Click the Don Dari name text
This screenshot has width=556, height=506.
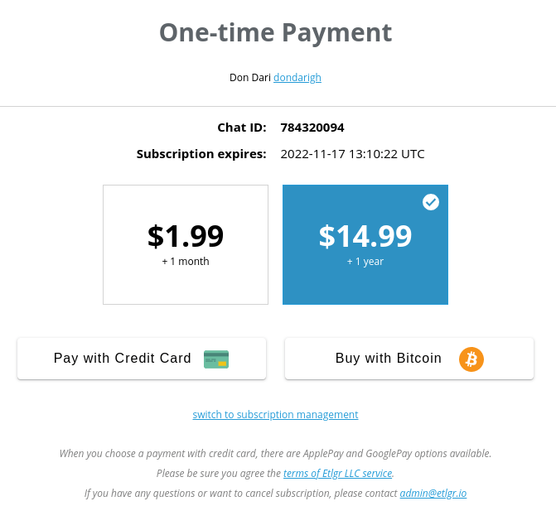click(250, 78)
